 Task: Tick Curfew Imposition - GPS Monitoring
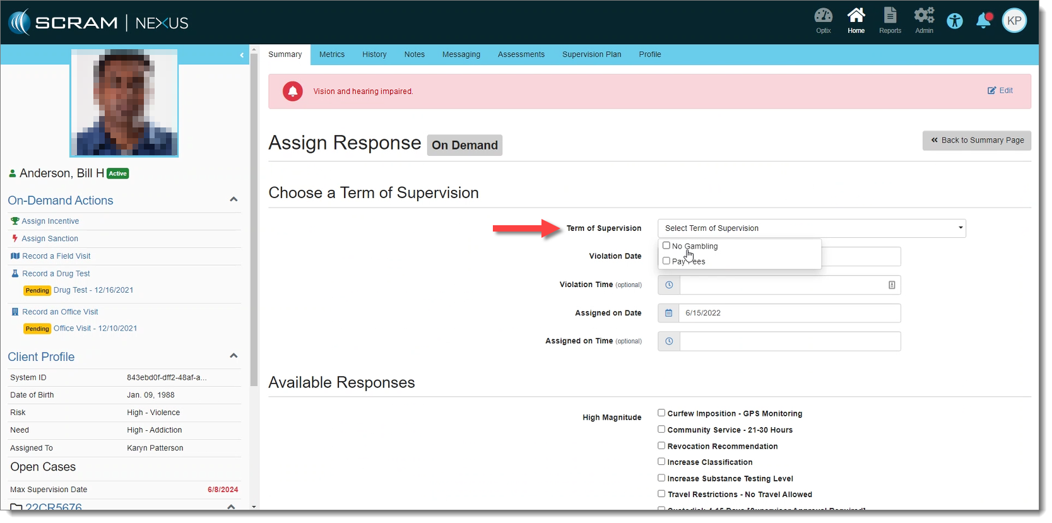(x=661, y=413)
